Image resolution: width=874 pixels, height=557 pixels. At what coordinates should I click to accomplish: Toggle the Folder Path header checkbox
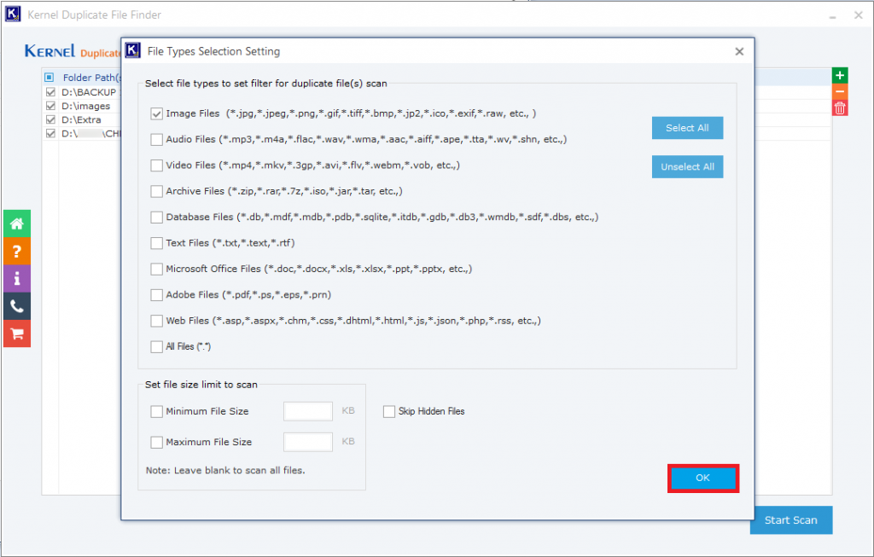click(x=49, y=78)
